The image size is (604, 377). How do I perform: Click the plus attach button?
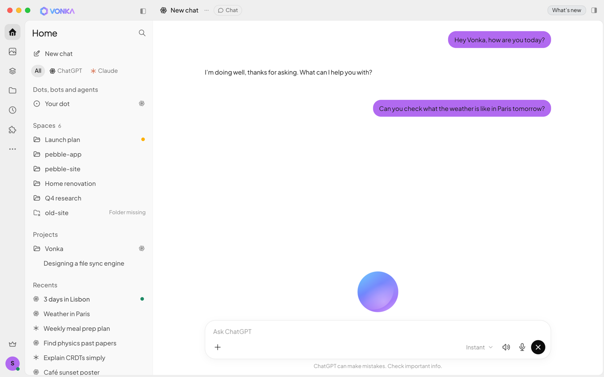pos(218,347)
